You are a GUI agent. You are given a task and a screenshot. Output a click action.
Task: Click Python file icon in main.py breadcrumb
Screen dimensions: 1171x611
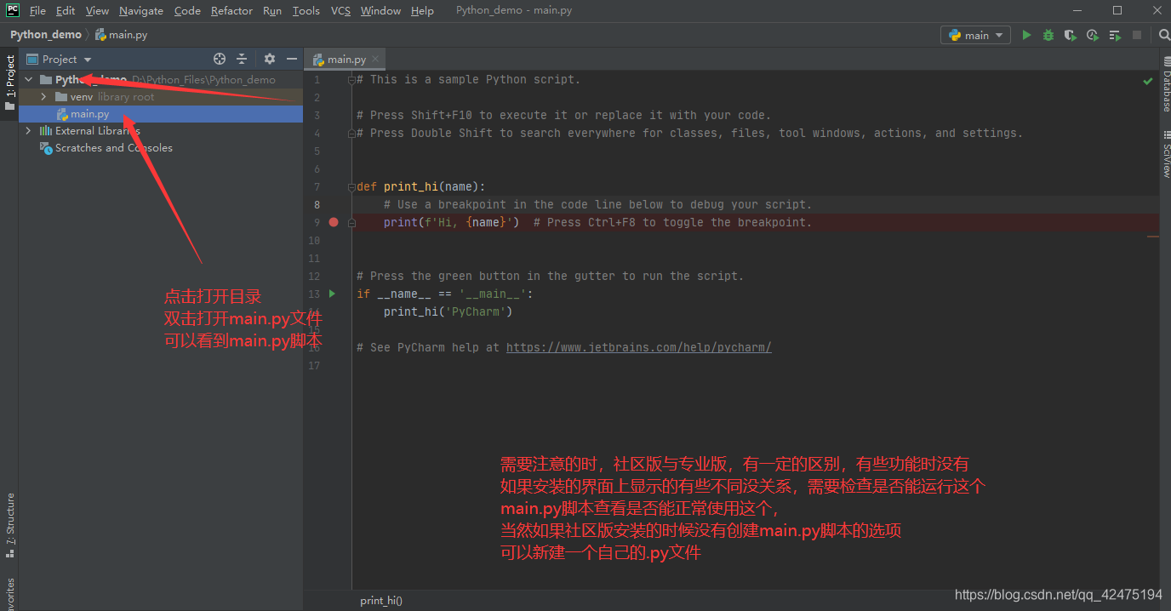point(100,35)
